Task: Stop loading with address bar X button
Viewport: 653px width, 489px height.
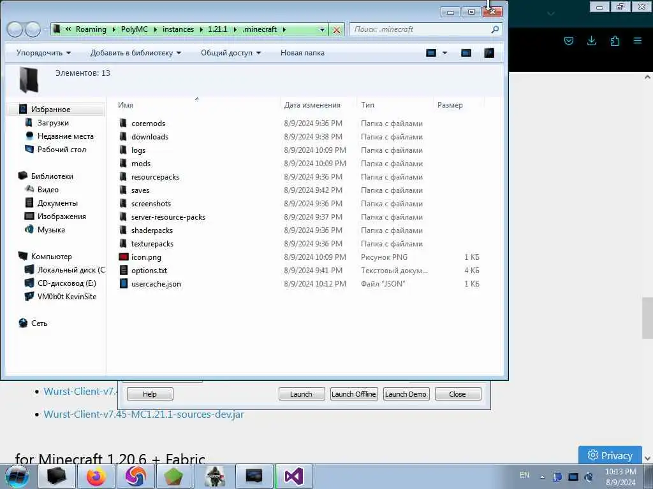Action: [337, 29]
